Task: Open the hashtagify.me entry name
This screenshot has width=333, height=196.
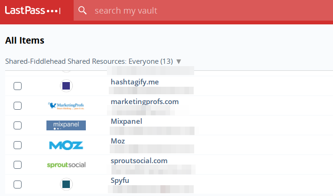Action: pyautogui.click(x=135, y=82)
